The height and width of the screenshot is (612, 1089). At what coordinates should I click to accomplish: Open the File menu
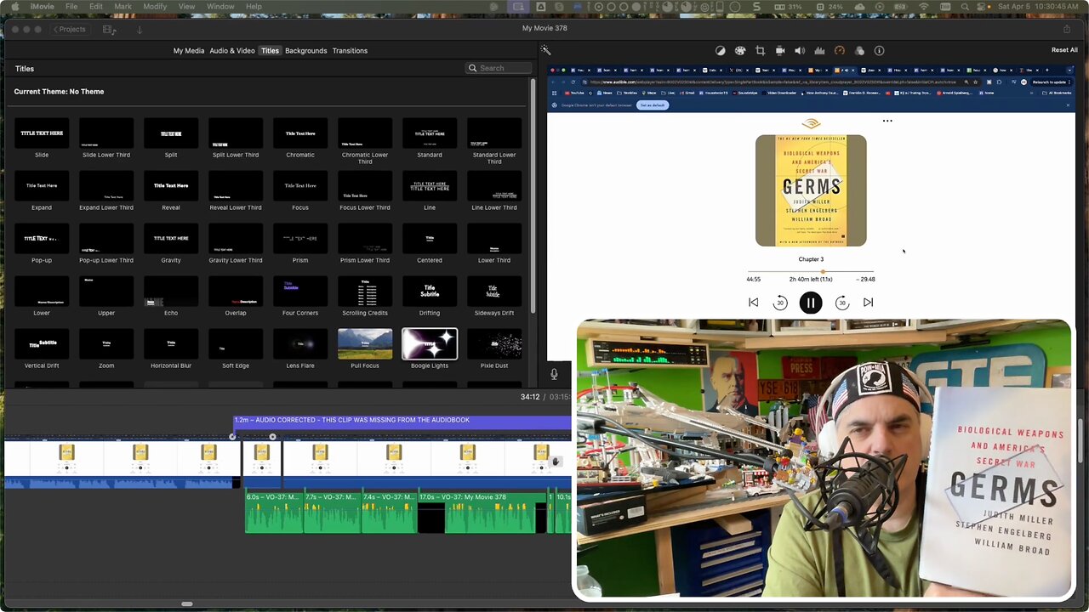[x=71, y=7]
